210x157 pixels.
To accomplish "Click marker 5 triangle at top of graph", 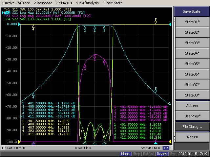I will point(156,23).
